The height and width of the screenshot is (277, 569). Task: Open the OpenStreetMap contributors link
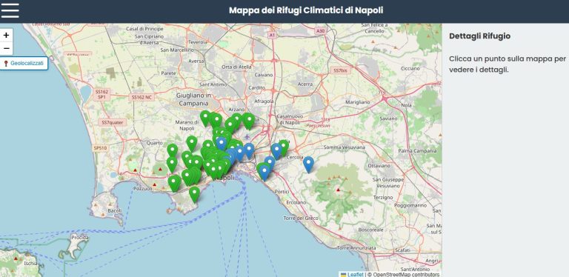[406, 275]
